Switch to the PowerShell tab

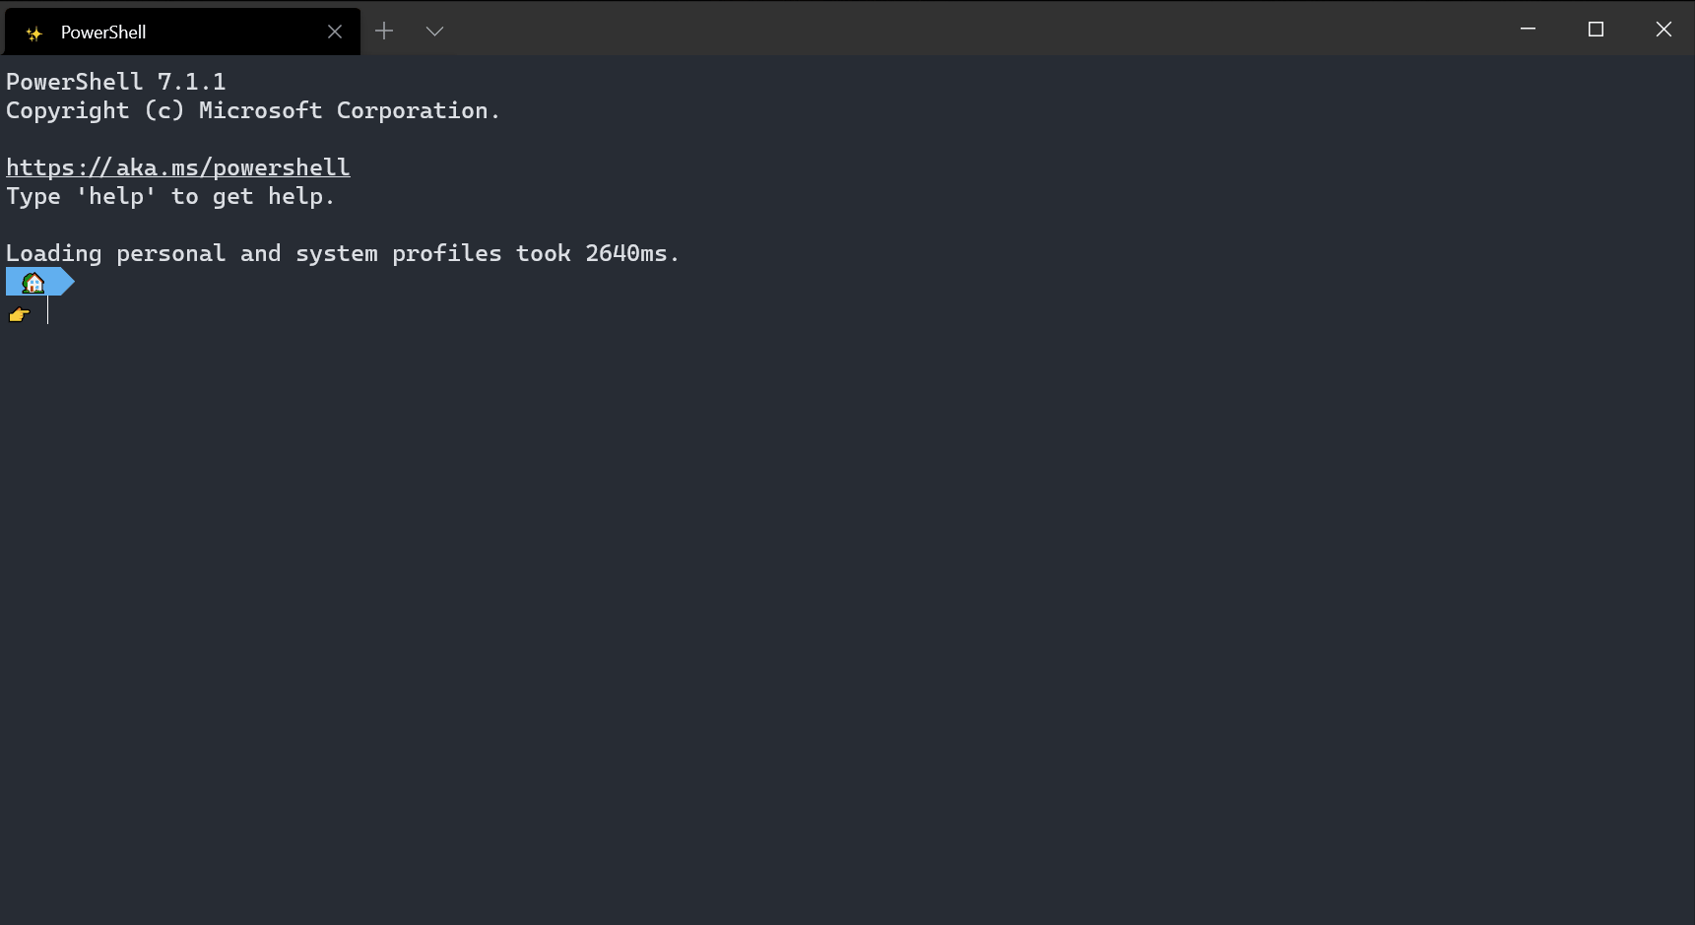pos(148,31)
